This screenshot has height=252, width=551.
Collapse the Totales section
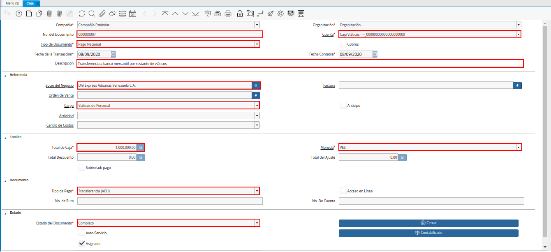5,137
